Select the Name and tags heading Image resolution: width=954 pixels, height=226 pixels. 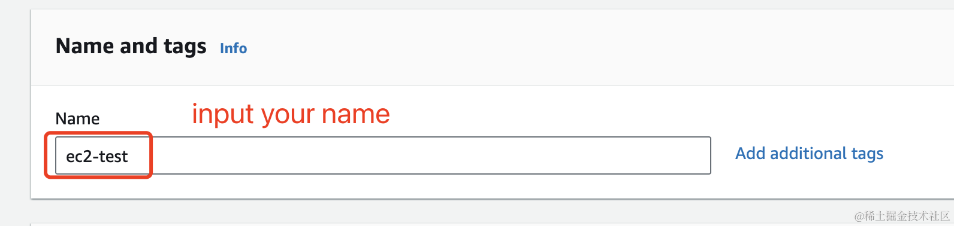pyautogui.click(x=131, y=47)
